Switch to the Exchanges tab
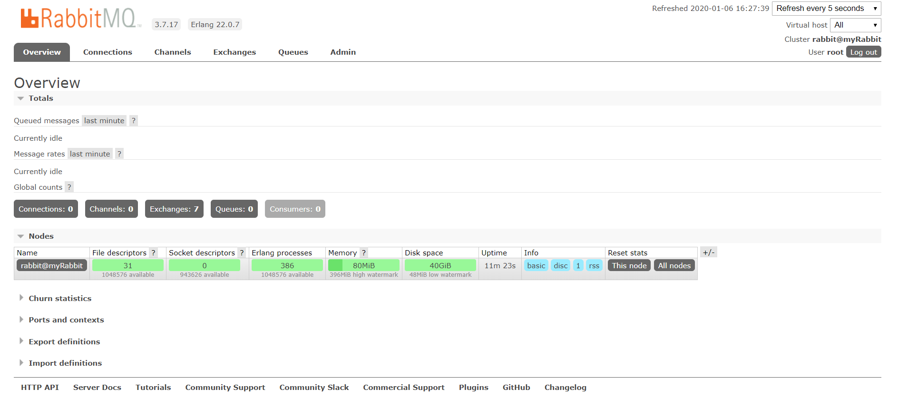 (x=234, y=52)
